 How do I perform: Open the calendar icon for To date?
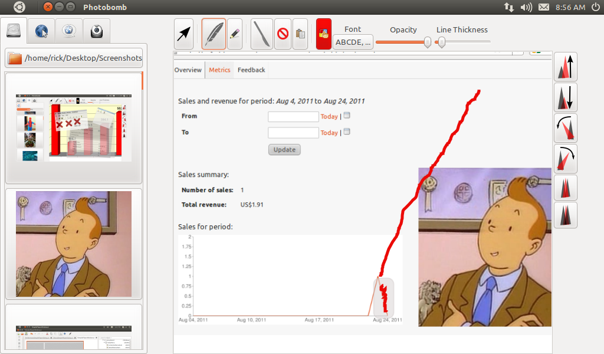(347, 132)
